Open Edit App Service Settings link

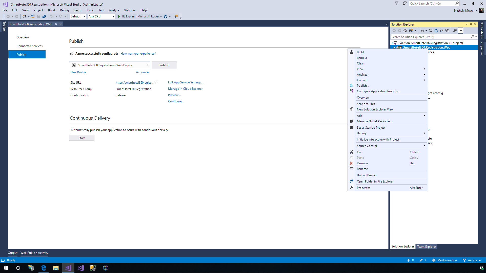pos(186,82)
